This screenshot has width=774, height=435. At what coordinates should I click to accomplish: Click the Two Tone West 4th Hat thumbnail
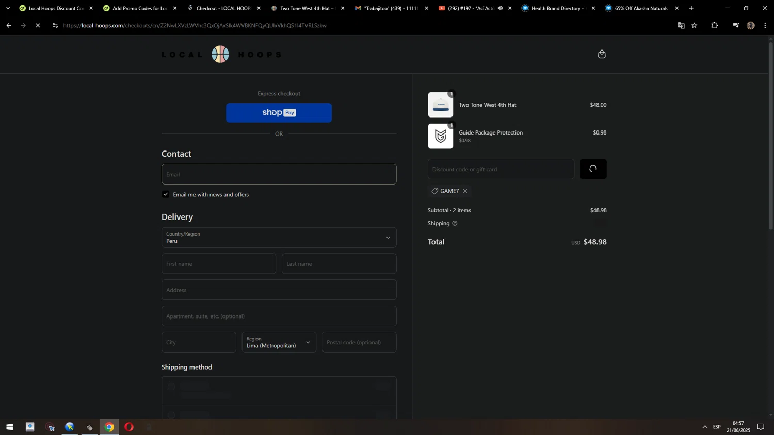pyautogui.click(x=441, y=105)
